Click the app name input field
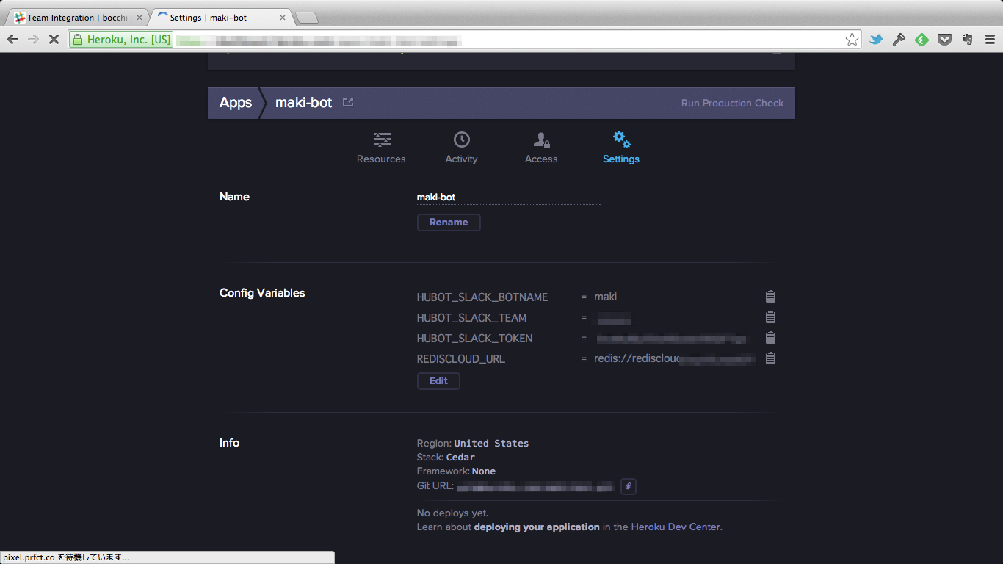Screen dimensions: 1003x564 coord(508,197)
